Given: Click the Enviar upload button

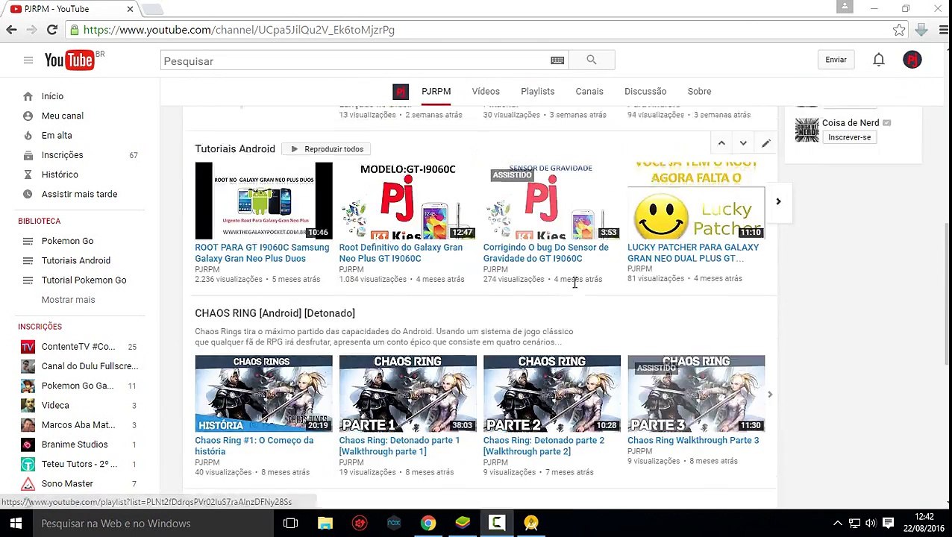Looking at the screenshot, I should tap(836, 60).
